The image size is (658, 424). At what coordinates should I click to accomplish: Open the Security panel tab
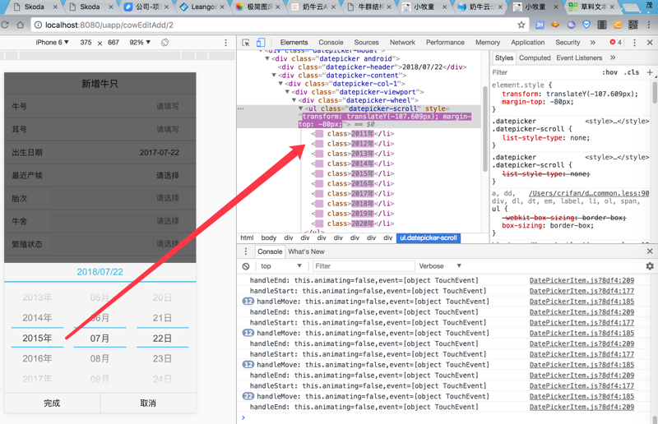[x=568, y=43]
